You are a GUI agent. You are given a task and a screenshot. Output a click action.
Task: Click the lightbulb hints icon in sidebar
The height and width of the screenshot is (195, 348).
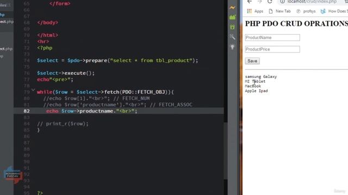[x=232, y=47]
